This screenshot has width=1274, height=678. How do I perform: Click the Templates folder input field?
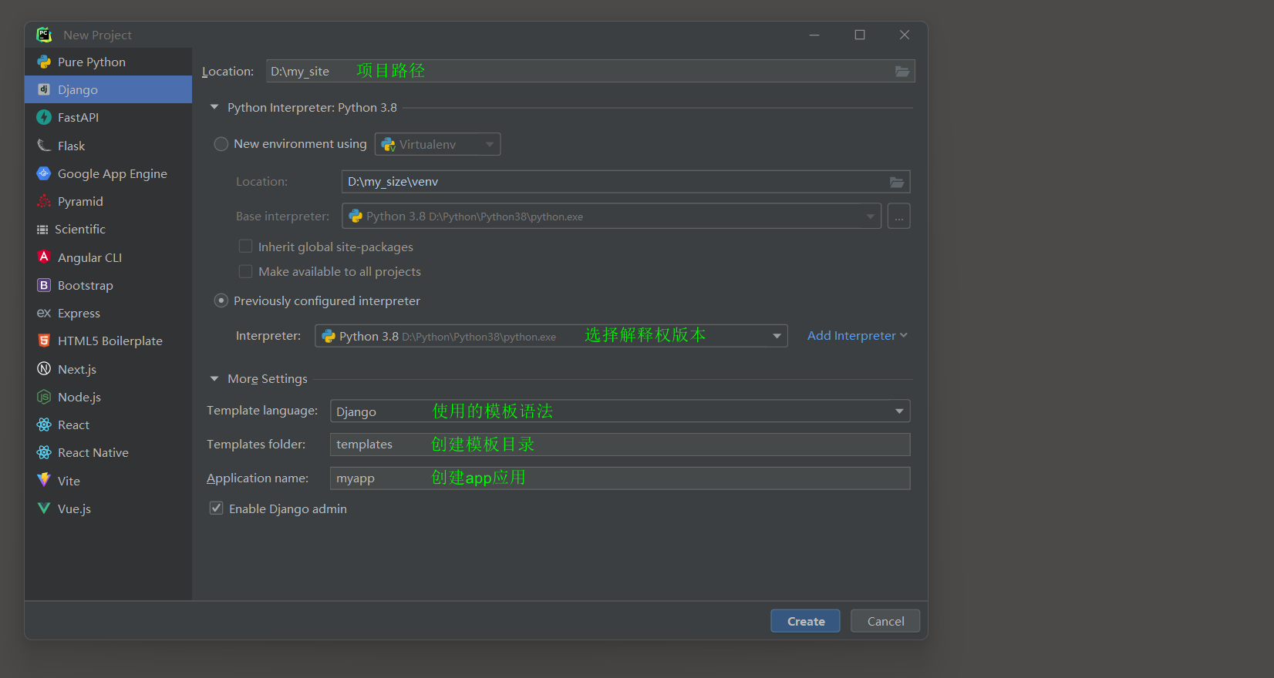[620, 445]
